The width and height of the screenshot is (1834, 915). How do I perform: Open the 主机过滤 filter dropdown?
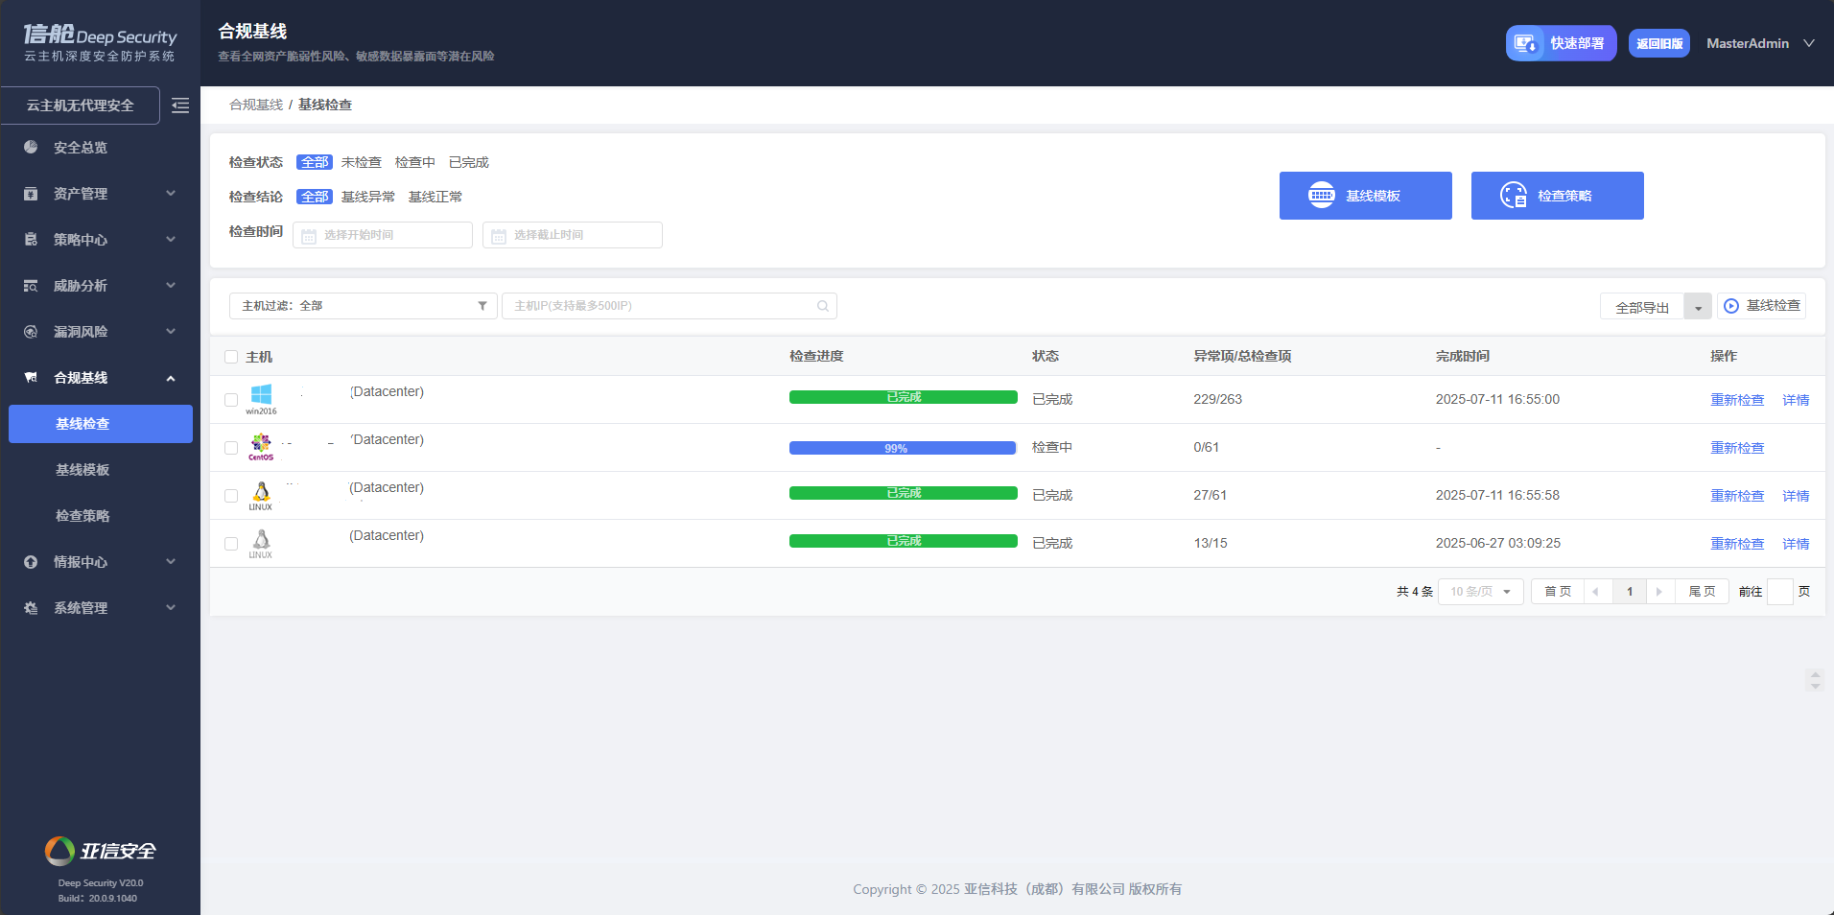[363, 306]
